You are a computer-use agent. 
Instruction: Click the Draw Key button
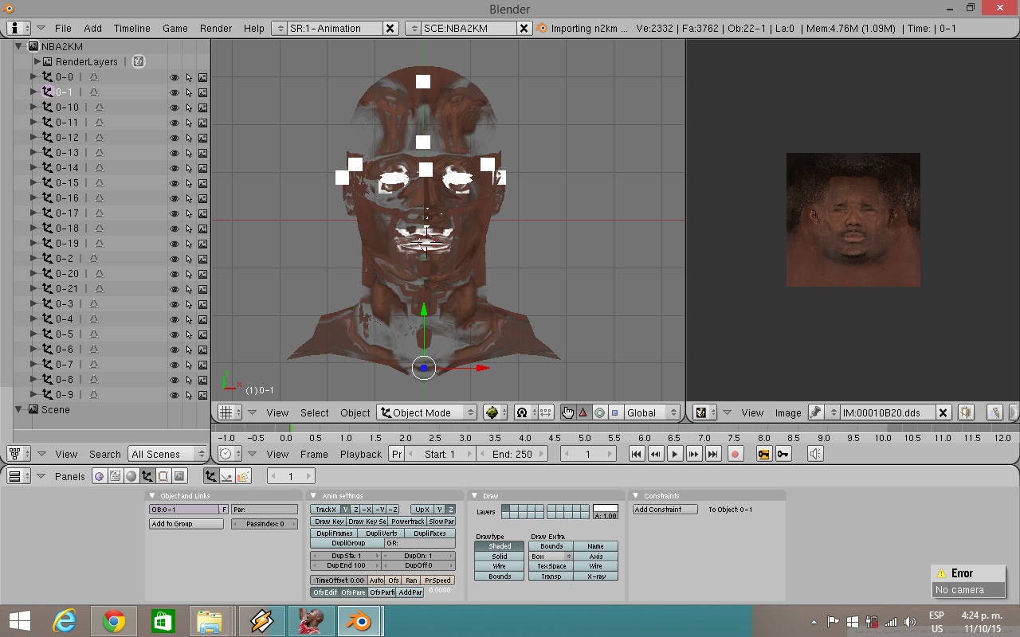tap(328, 522)
